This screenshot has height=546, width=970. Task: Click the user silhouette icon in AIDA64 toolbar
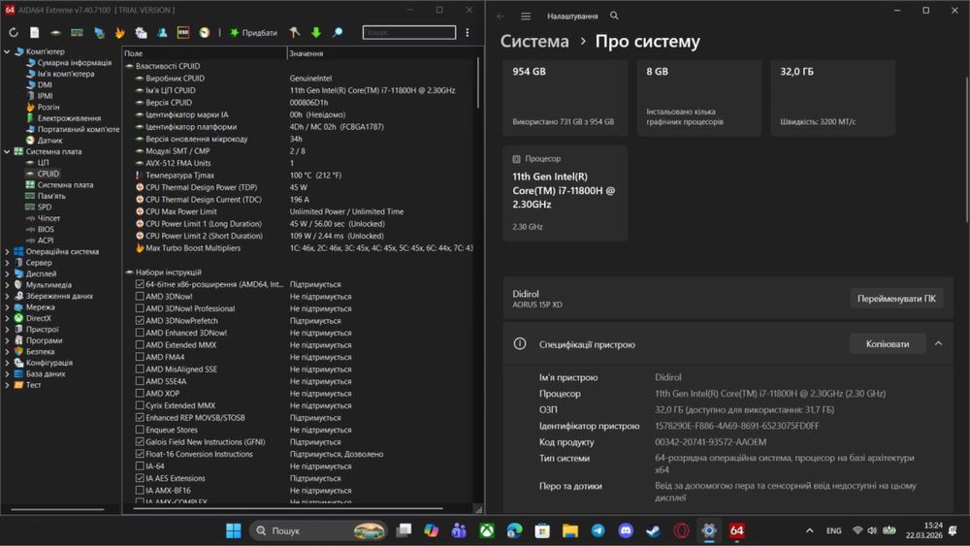pos(162,33)
